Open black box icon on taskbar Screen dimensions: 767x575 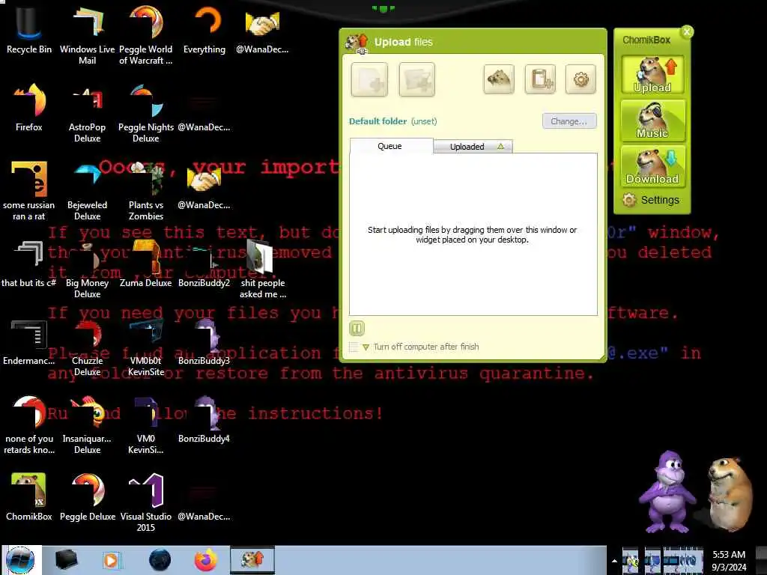[66, 560]
